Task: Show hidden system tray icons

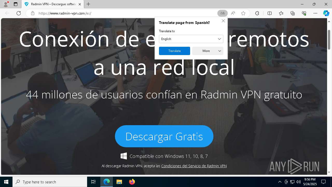Action: coord(280,182)
